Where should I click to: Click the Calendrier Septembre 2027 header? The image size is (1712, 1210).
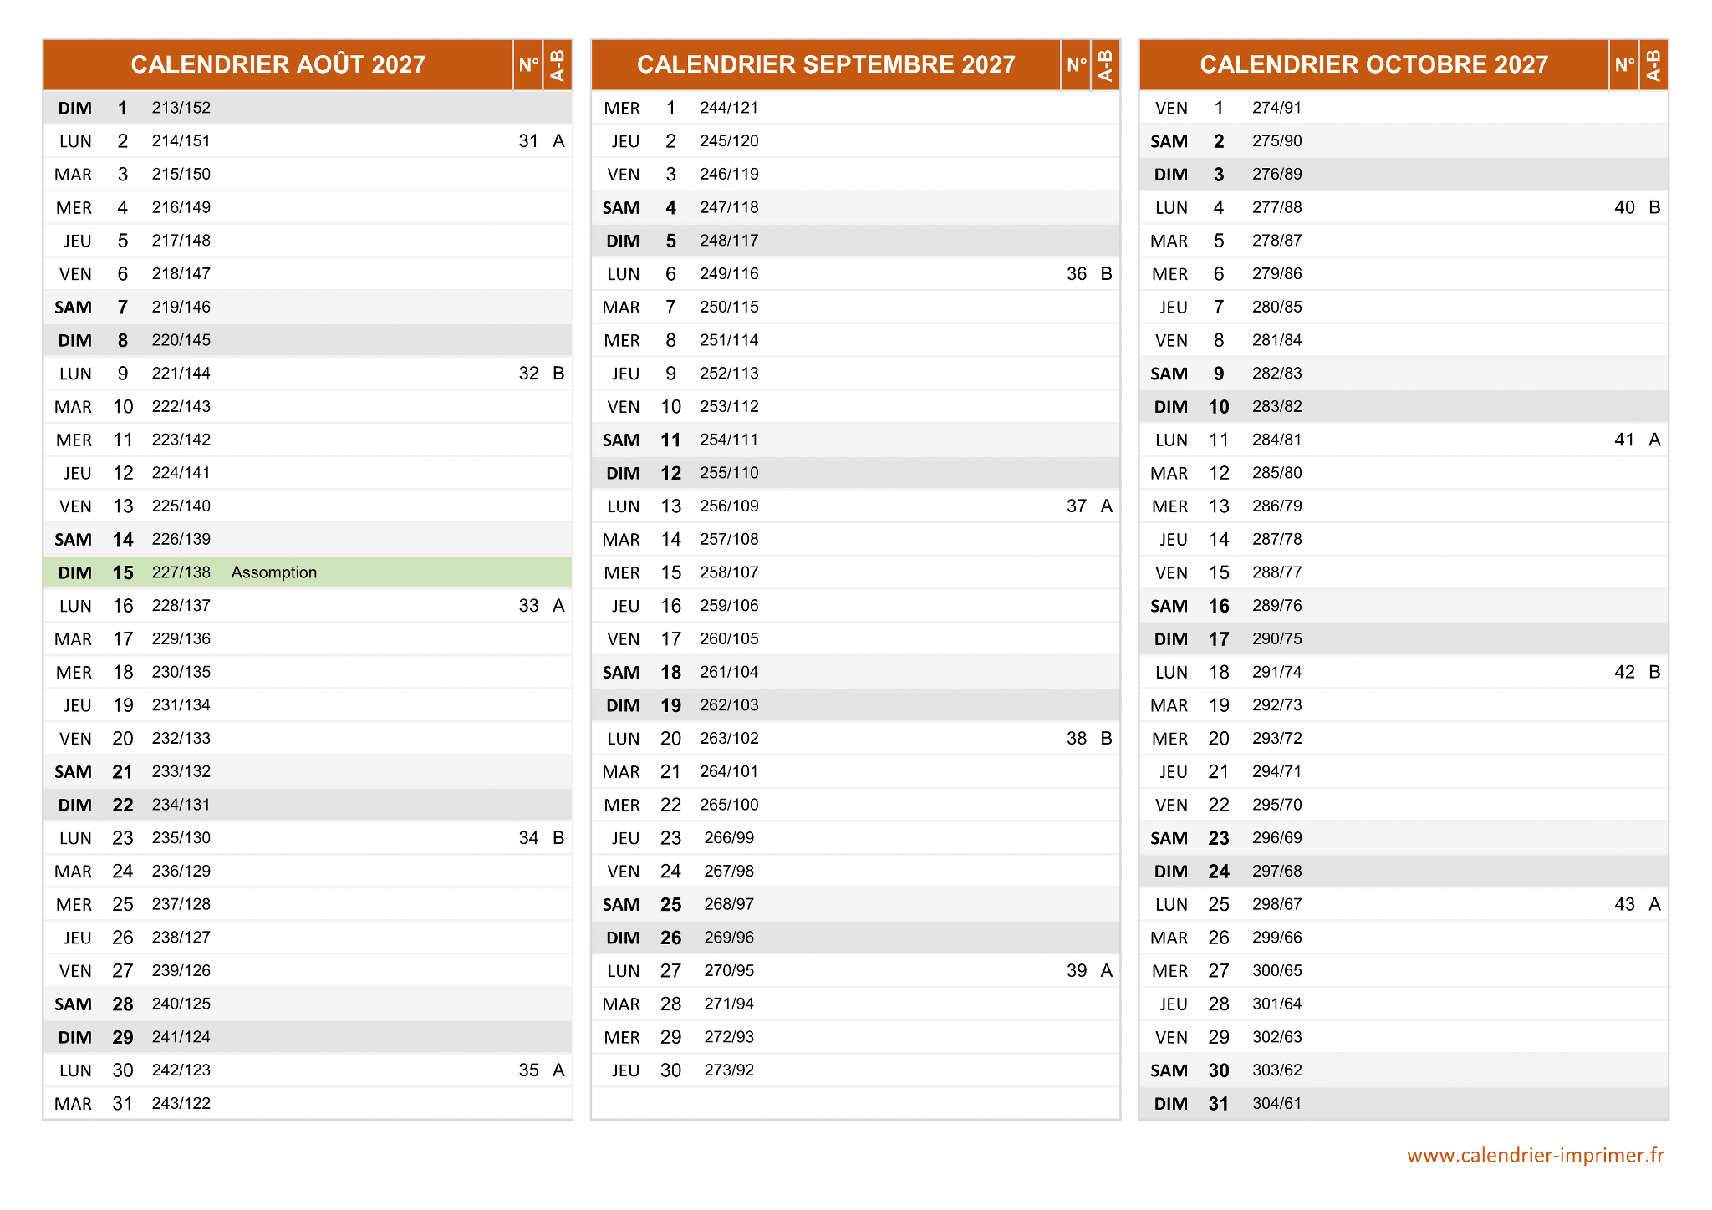pyautogui.click(x=825, y=64)
